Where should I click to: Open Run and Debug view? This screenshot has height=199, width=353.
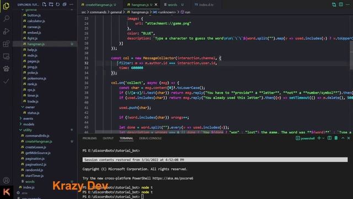click(x=6, y=31)
